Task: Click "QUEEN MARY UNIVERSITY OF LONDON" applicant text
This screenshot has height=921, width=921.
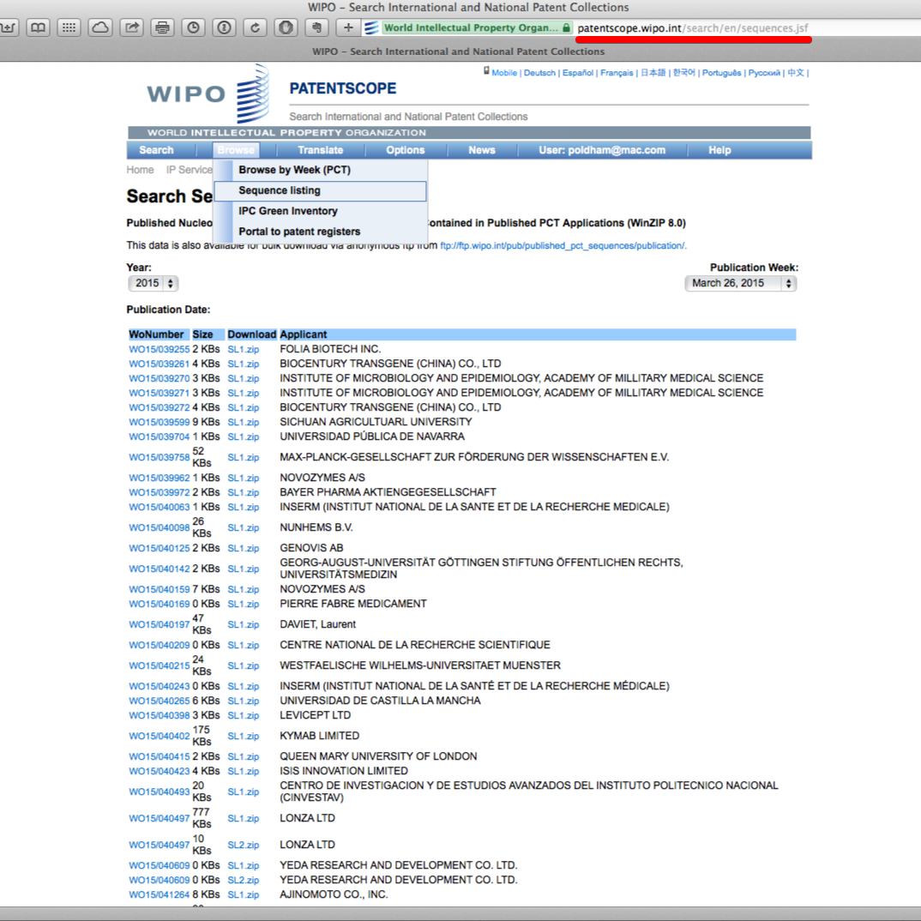Action: [x=378, y=756]
